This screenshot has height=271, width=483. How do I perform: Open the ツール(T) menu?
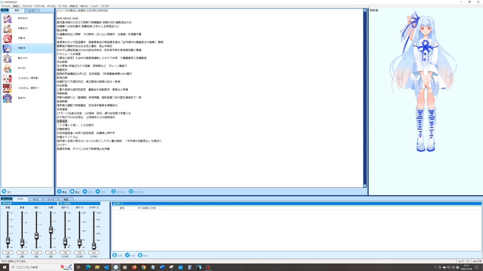click(94, 6)
